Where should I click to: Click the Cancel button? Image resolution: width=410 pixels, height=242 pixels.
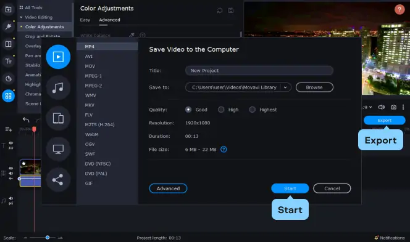click(332, 188)
